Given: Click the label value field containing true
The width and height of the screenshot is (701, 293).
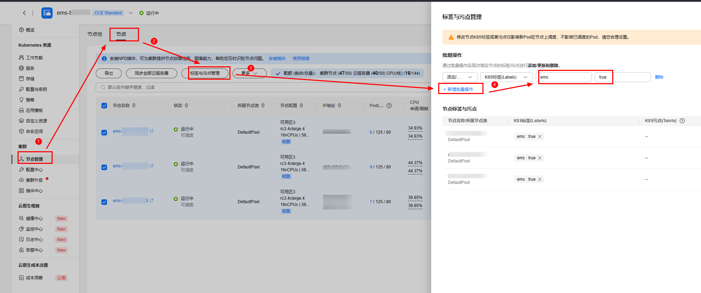Looking at the screenshot, I should point(623,77).
